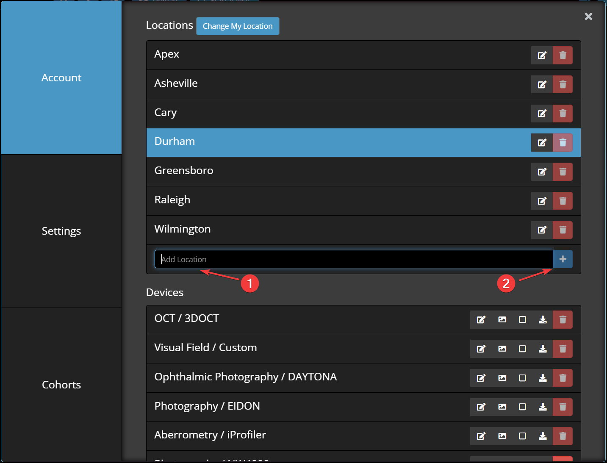
Task: Open the Cohorts section
Action: click(61, 385)
